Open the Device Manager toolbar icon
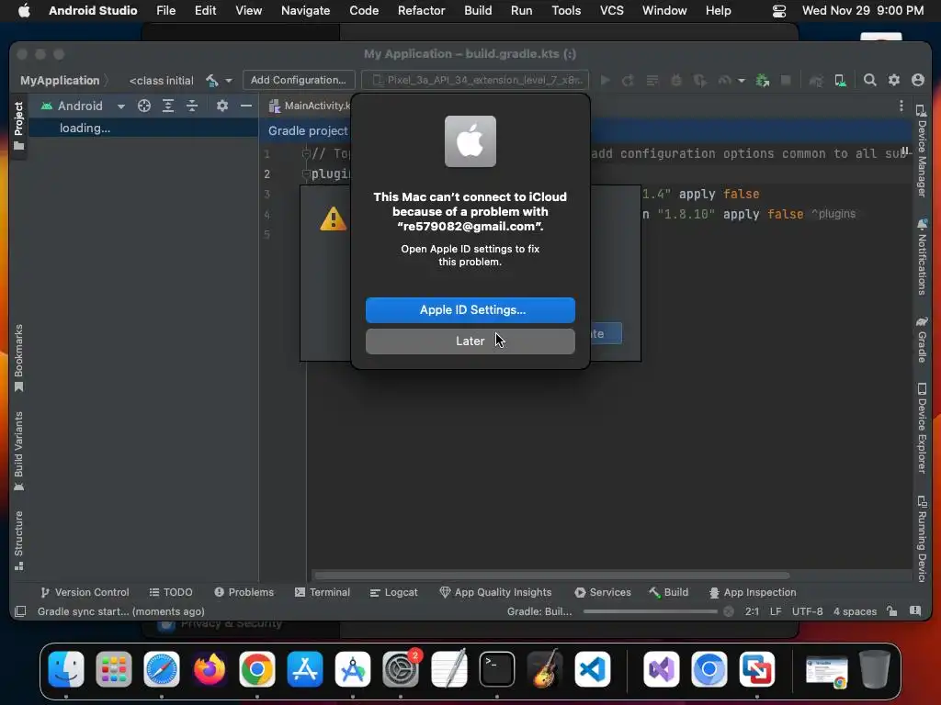The height and width of the screenshot is (705, 941). click(840, 81)
